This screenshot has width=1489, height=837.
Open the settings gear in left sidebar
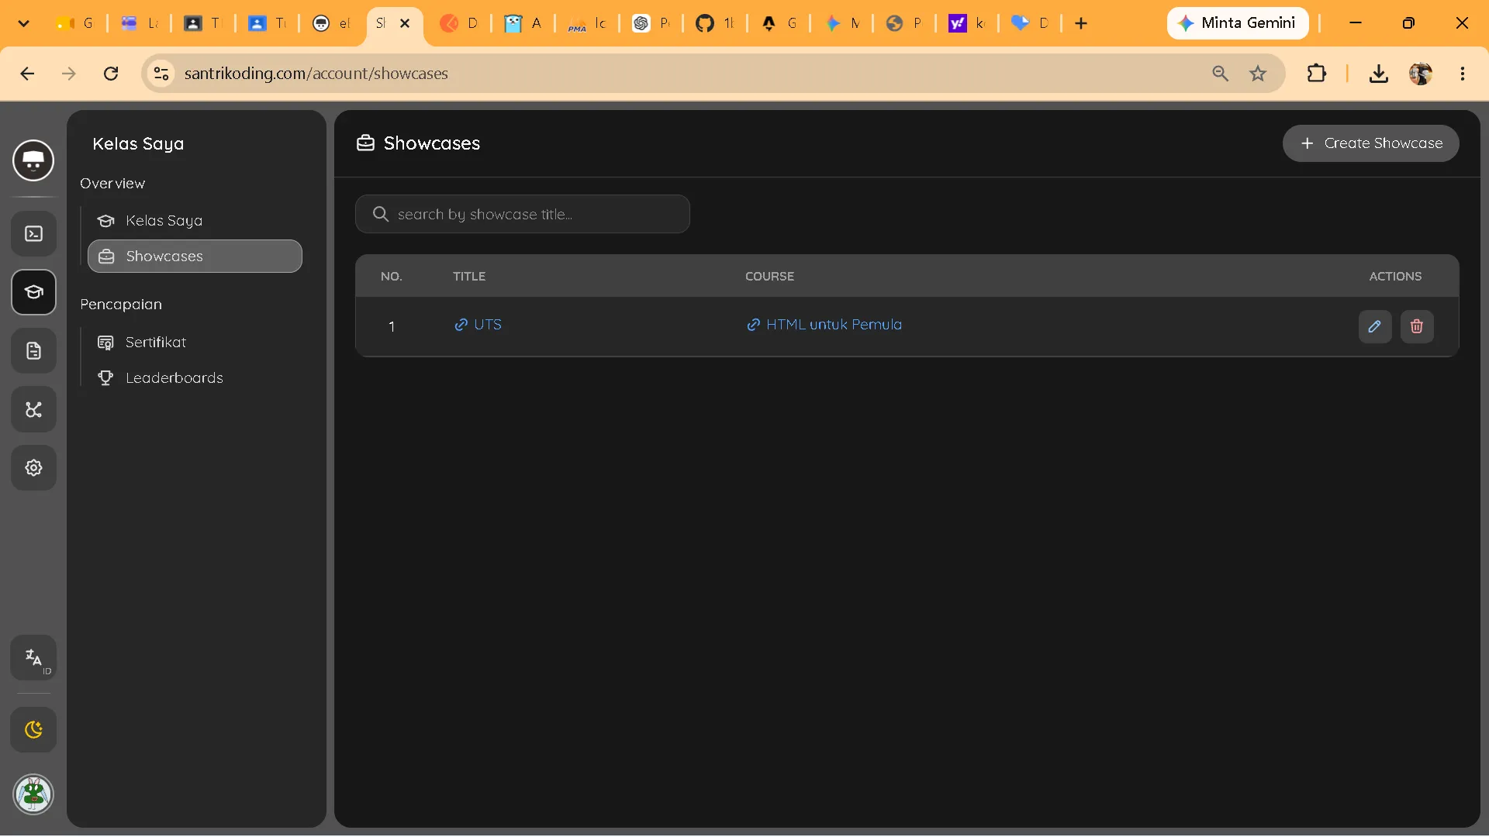coord(33,468)
